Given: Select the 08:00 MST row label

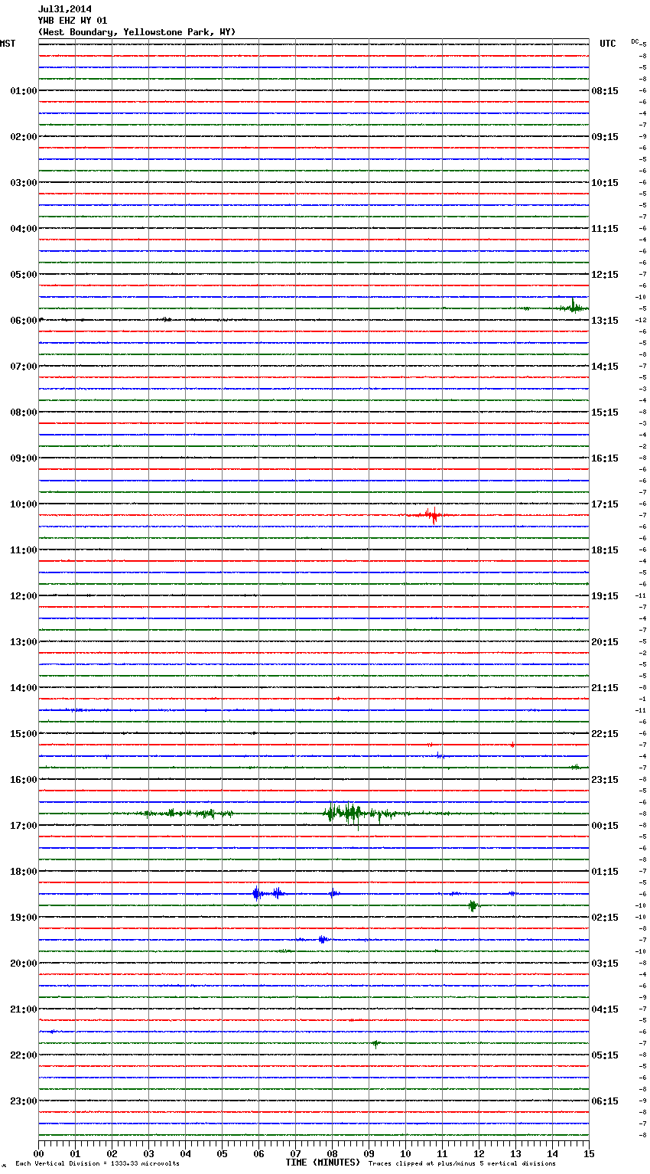Looking at the screenshot, I should point(24,413).
